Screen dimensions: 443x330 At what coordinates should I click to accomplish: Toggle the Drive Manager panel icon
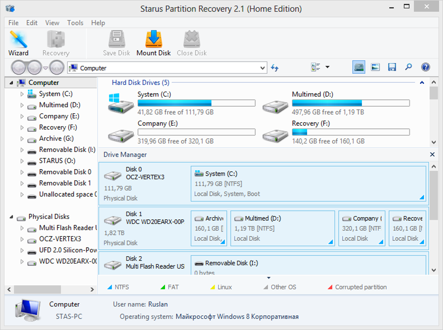pyautogui.click(x=359, y=67)
